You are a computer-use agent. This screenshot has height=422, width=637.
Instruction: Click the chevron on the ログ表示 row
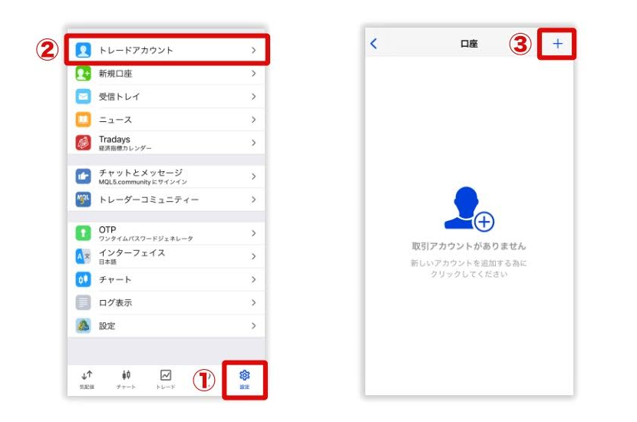(253, 302)
